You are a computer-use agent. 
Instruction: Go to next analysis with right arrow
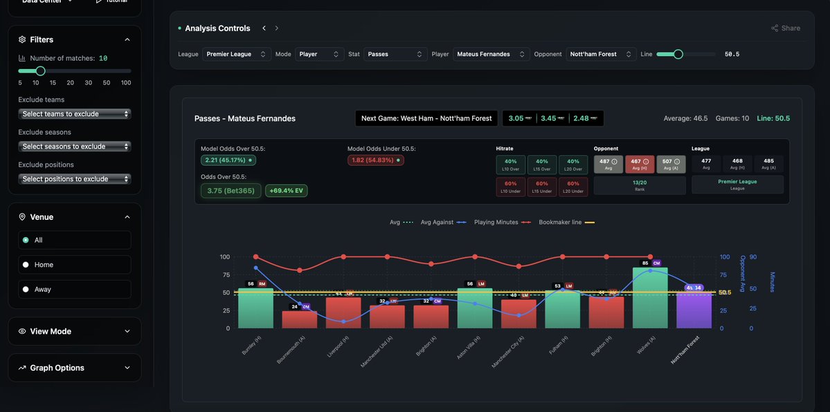(x=276, y=28)
